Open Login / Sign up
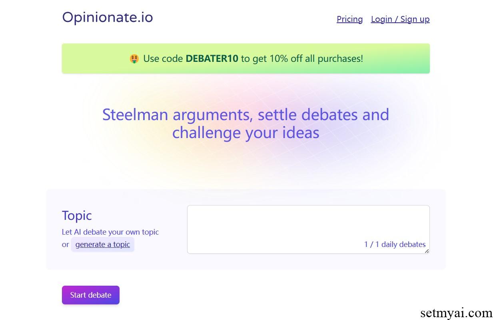The width and height of the screenshot is (493, 320). [400, 19]
